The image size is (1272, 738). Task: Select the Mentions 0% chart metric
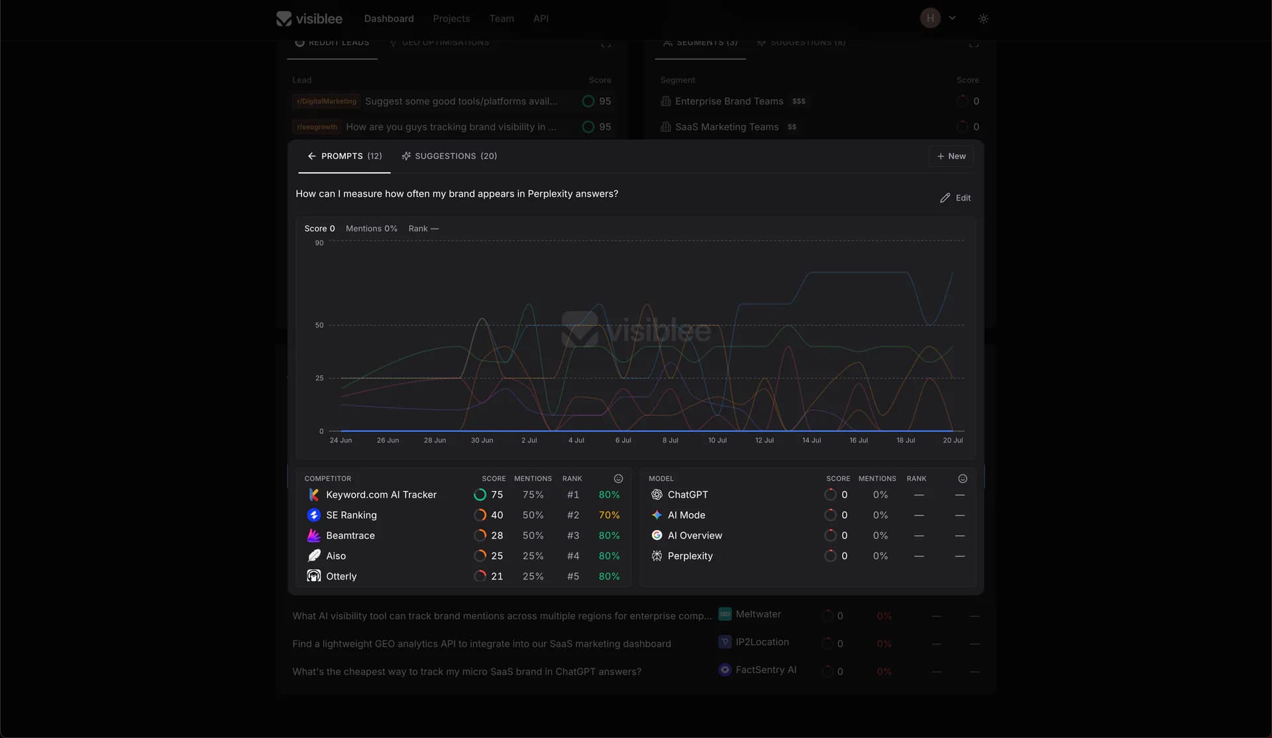(x=372, y=229)
